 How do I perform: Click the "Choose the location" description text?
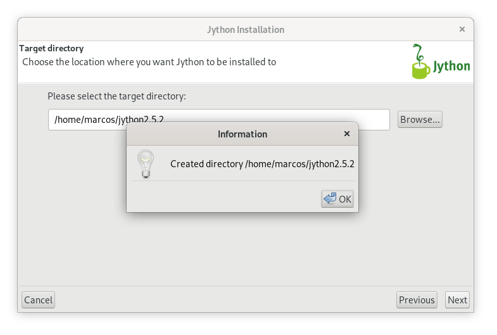coord(149,62)
